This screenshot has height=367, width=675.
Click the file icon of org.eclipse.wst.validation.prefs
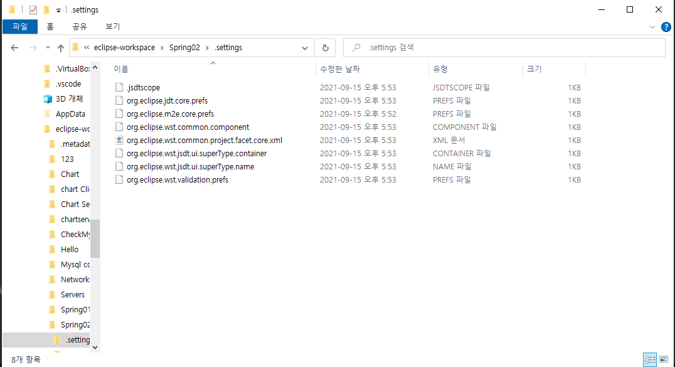(x=119, y=179)
